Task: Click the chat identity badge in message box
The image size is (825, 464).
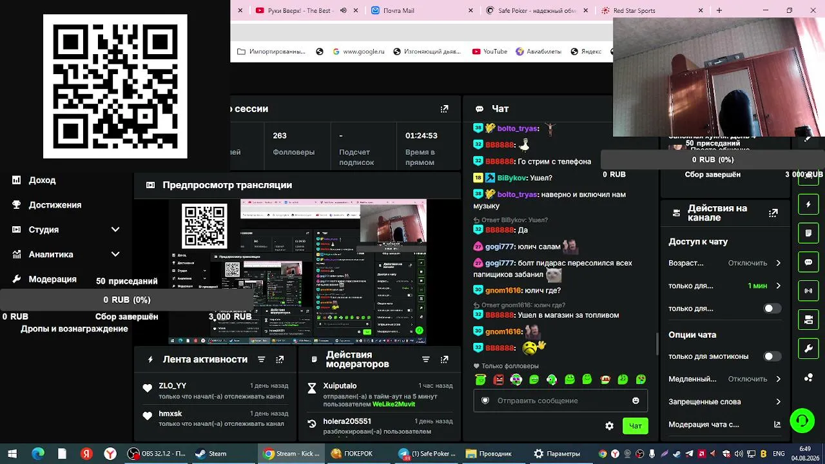Action: 485,401
